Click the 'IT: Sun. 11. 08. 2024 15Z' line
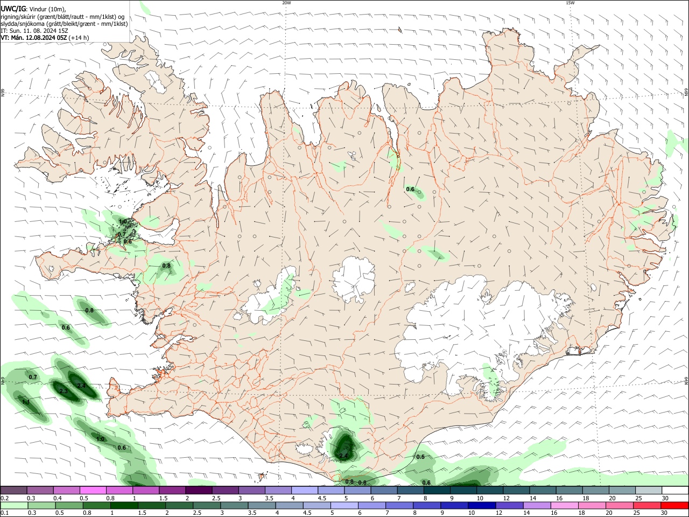Screen dimensions: 689x517 (x=34, y=31)
